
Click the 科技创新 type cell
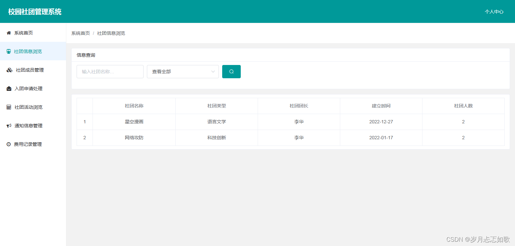217,138
